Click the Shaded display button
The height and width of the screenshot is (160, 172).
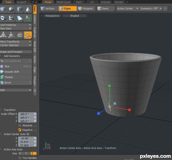coord(75,16)
